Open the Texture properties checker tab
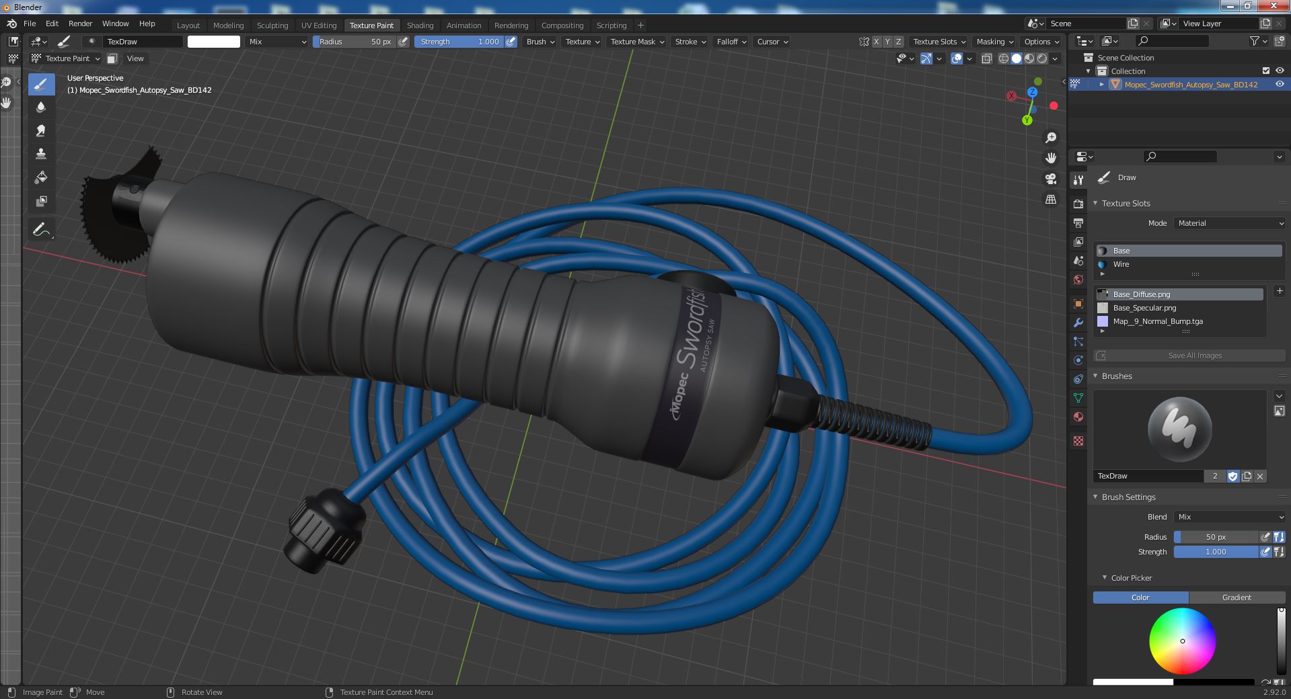The image size is (1291, 699). (1078, 441)
